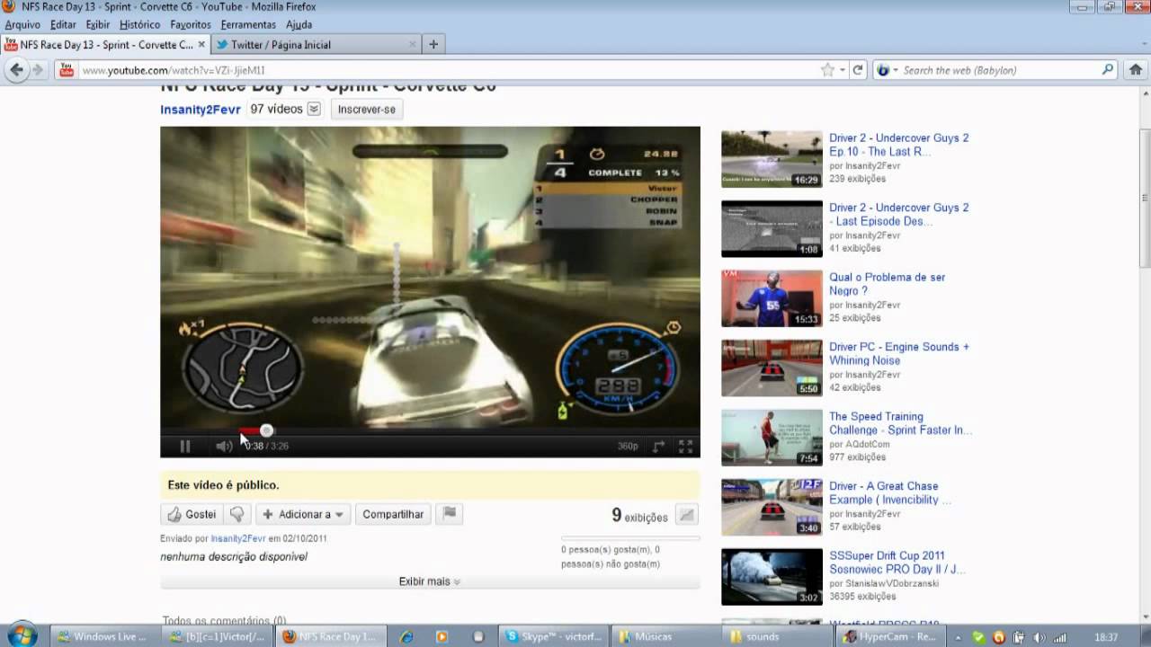This screenshot has height=647, width=1151.
Task: Focus the URL address bar
Action: click(448, 70)
